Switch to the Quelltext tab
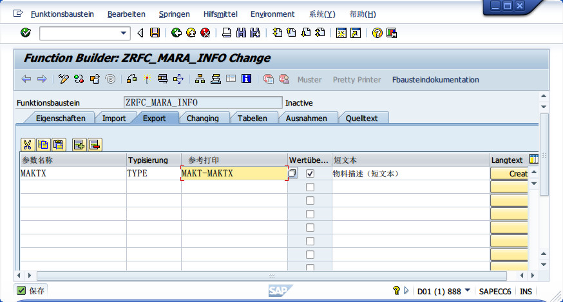This screenshot has height=302, width=563. click(x=361, y=118)
